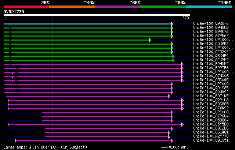235x150 pixels.
Task: Click the red 20% identity color bar
Action: tap(26, 7)
